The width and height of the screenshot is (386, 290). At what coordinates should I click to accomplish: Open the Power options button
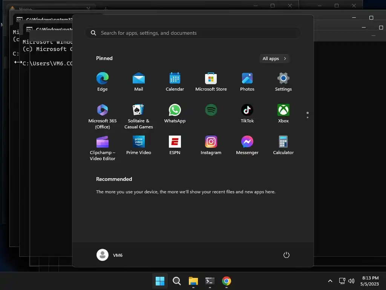286,255
